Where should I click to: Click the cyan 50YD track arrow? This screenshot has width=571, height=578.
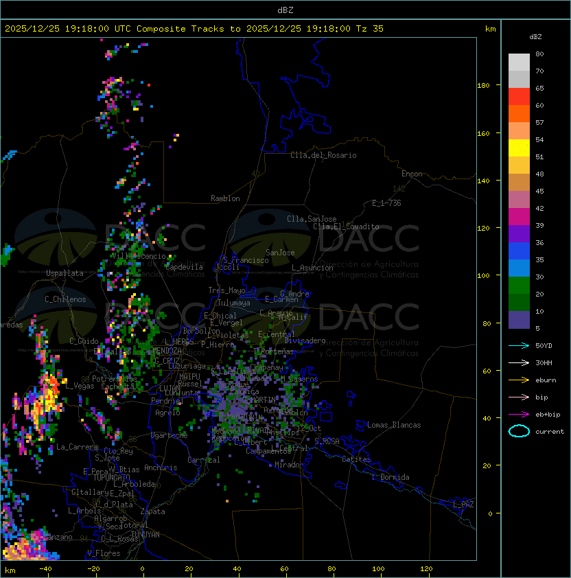[x=519, y=345]
